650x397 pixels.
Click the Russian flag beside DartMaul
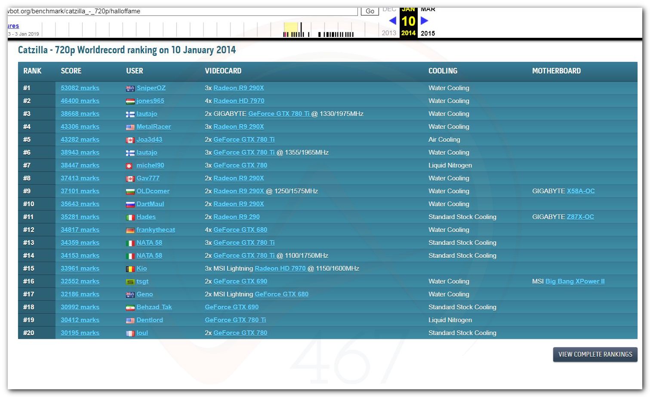(130, 205)
